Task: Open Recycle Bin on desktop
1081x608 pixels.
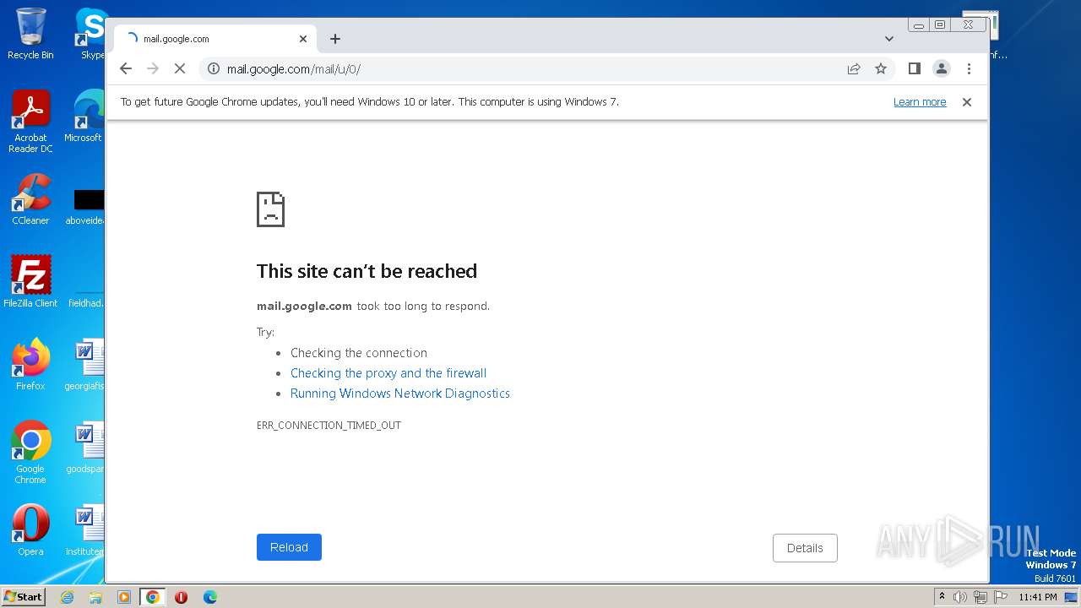Action: coord(30,35)
